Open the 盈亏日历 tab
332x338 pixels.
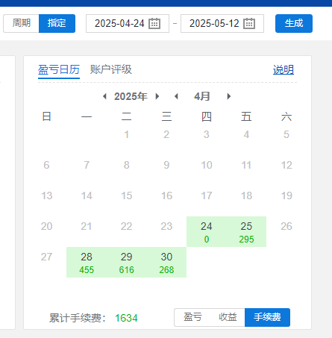coord(59,69)
